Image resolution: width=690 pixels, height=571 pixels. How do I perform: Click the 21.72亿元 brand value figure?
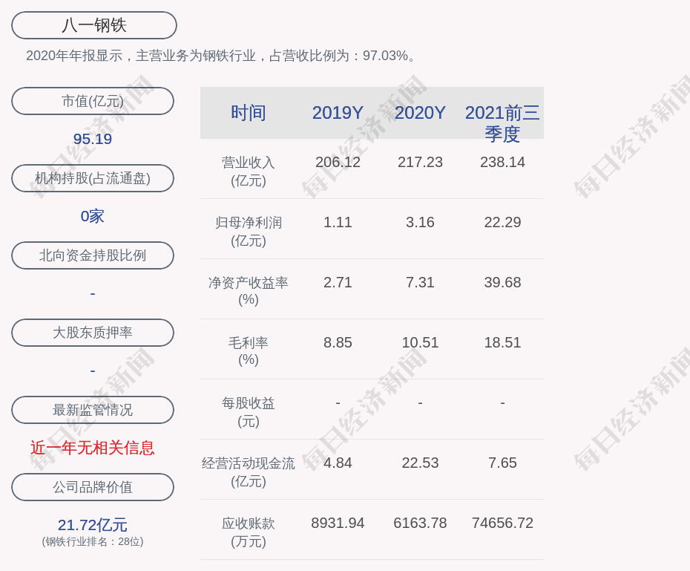(93, 525)
